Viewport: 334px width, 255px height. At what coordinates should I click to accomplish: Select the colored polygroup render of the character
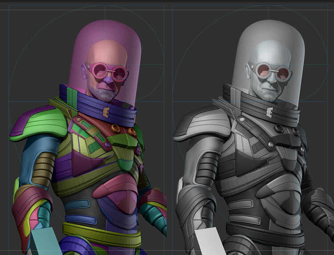click(89, 138)
